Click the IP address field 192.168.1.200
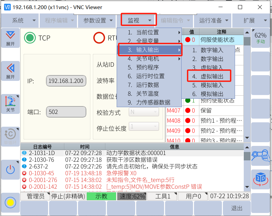Image resolution: width=272 pixels, height=216 pixels. tap(66, 81)
